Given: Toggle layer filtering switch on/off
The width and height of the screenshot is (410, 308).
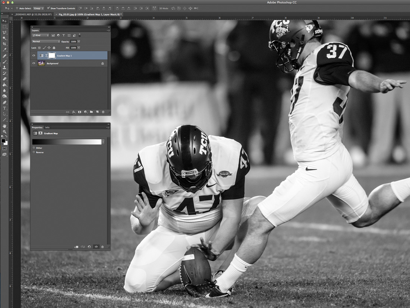Looking at the screenshot, I should pos(79,35).
